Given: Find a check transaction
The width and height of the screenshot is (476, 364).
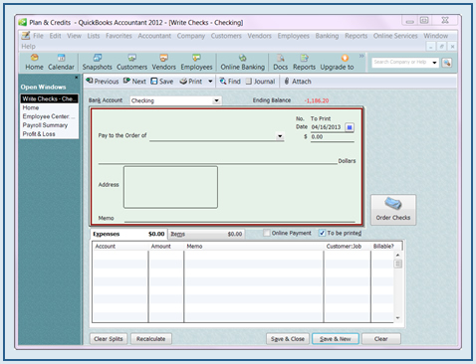Looking at the screenshot, I should (x=230, y=82).
